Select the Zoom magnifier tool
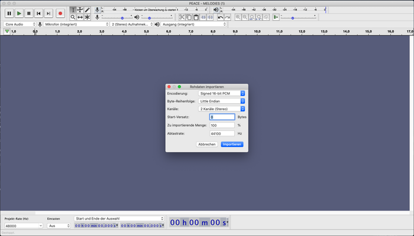This screenshot has width=414, height=236. 73,17
